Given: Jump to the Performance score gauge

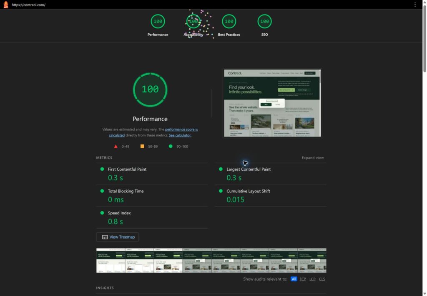Looking at the screenshot, I should coord(158,25).
